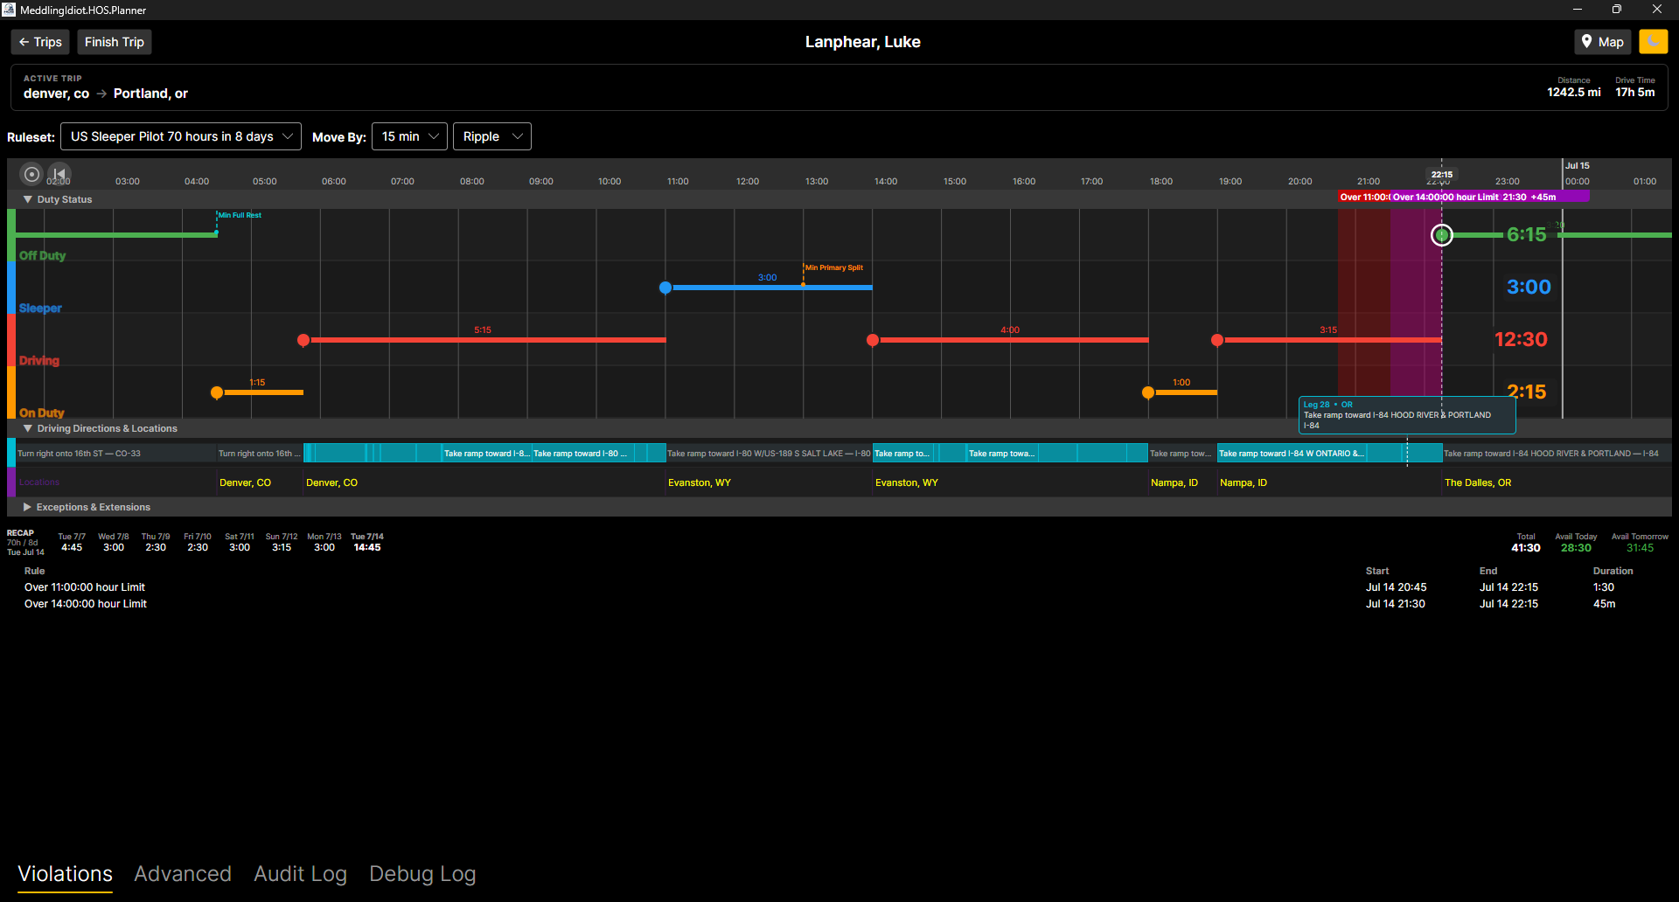Open the Ripple mode dropdown
Screen dimensions: 1679x902
point(492,136)
